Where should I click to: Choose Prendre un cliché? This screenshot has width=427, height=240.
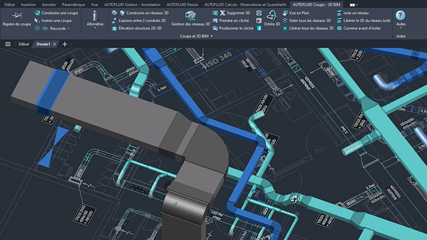(231, 20)
